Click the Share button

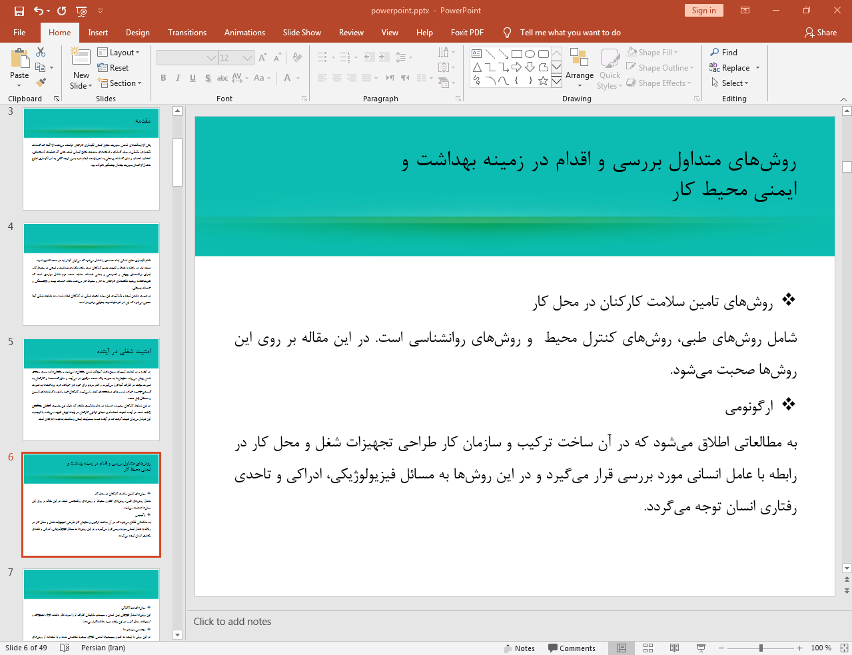point(821,33)
